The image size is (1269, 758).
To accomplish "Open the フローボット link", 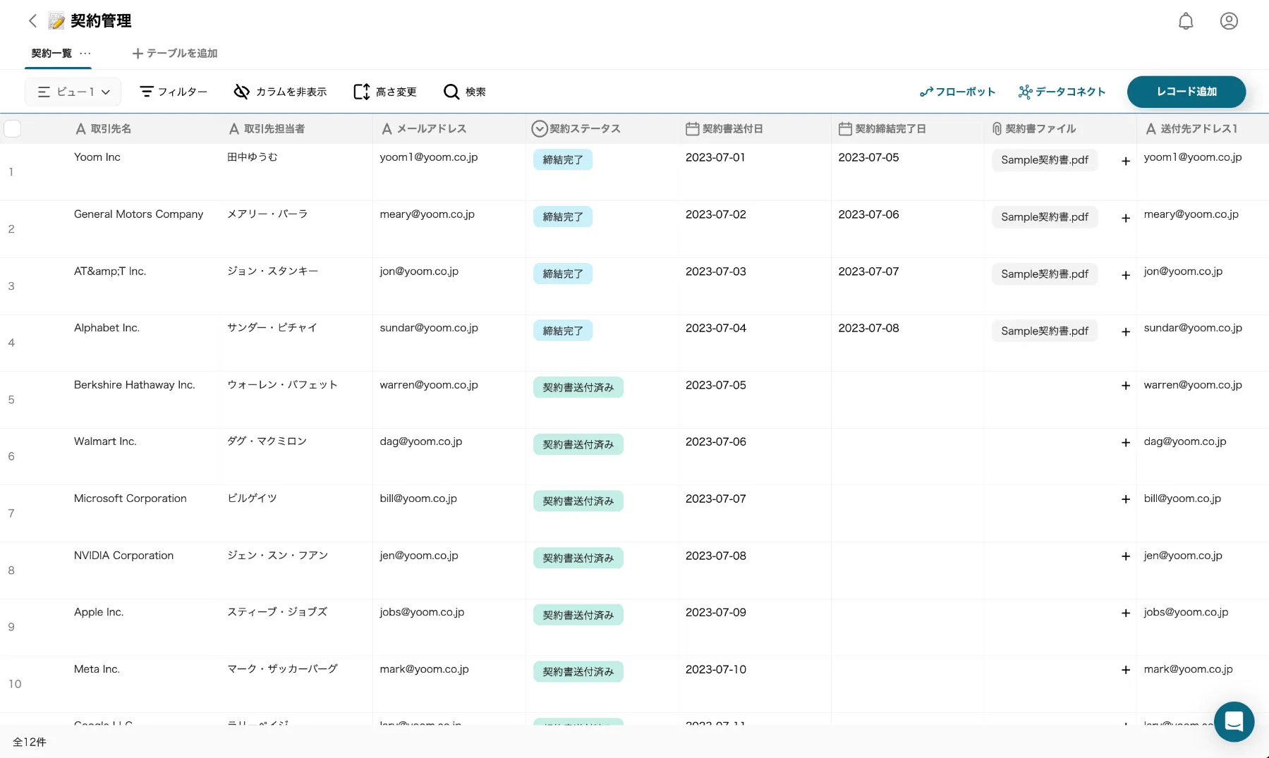I will point(957,92).
